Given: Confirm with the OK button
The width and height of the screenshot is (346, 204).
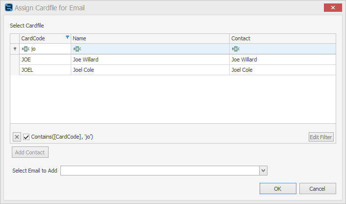Looking at the screenshot, I should point(278,189).
